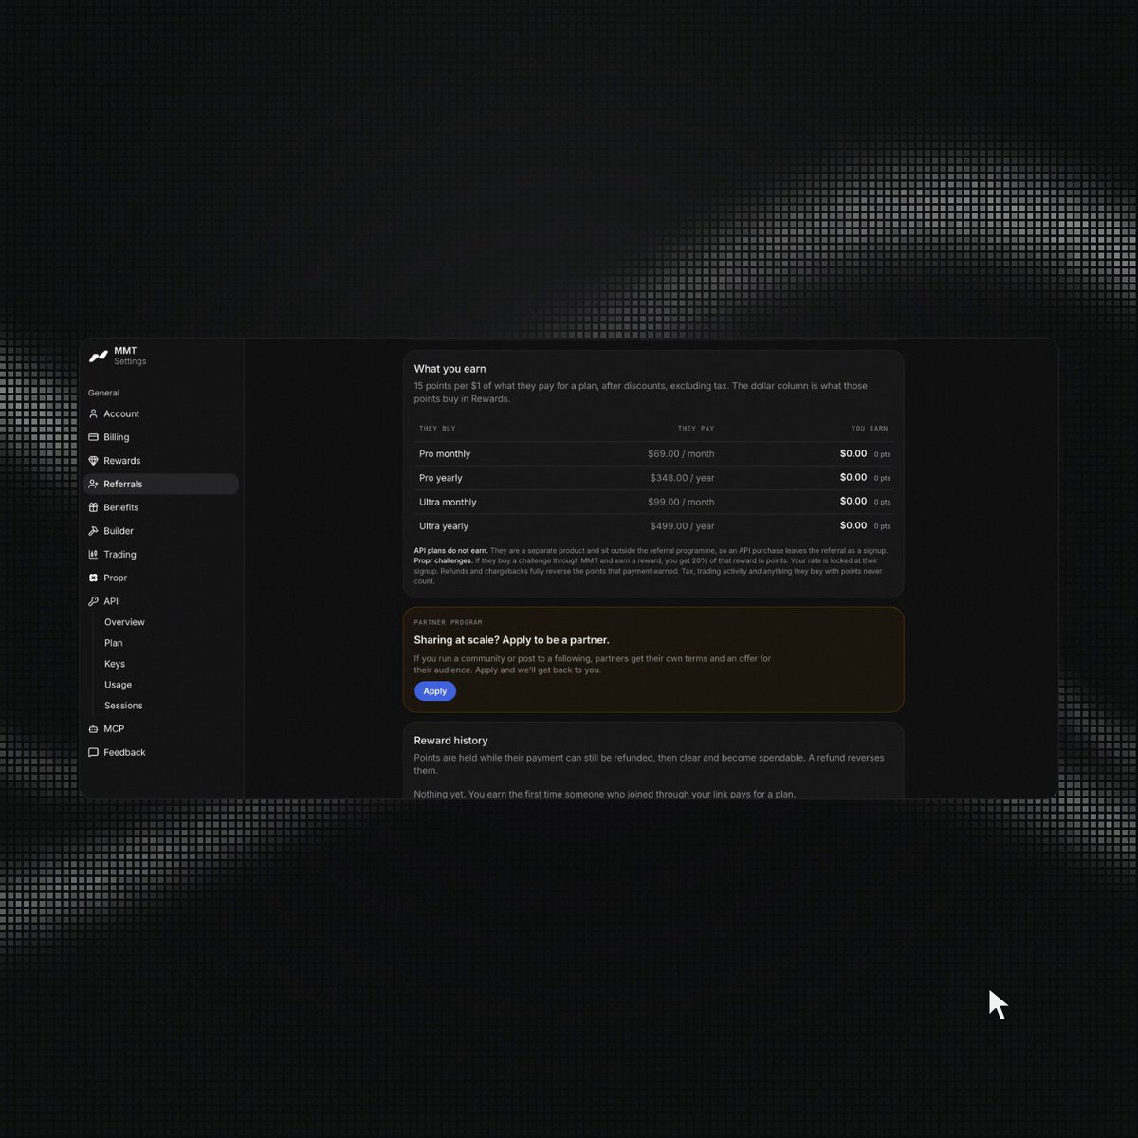Select the Referrals person-plus icon
The height and width of the screenshot is (1138, 1138).
(93, 484)
